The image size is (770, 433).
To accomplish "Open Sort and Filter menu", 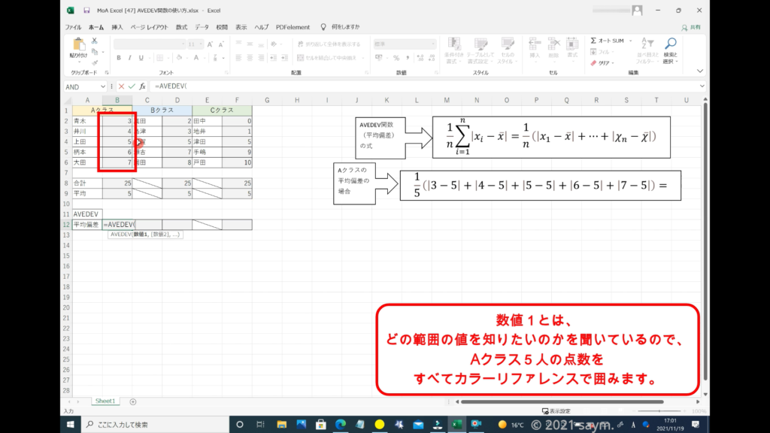I will (x=647, y=50).
